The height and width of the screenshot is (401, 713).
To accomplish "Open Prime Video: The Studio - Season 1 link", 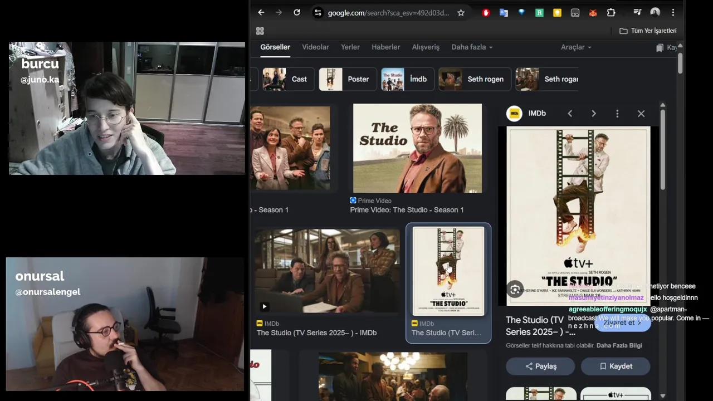I will (x=407, y=210).
